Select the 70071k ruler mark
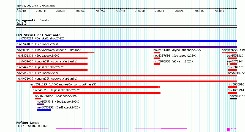 pos(21,11)
